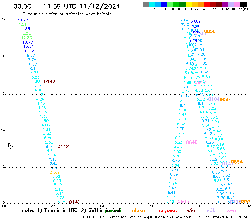
Task: Click the orange 'altika' satellite legend label
Action: click(138, 210)
